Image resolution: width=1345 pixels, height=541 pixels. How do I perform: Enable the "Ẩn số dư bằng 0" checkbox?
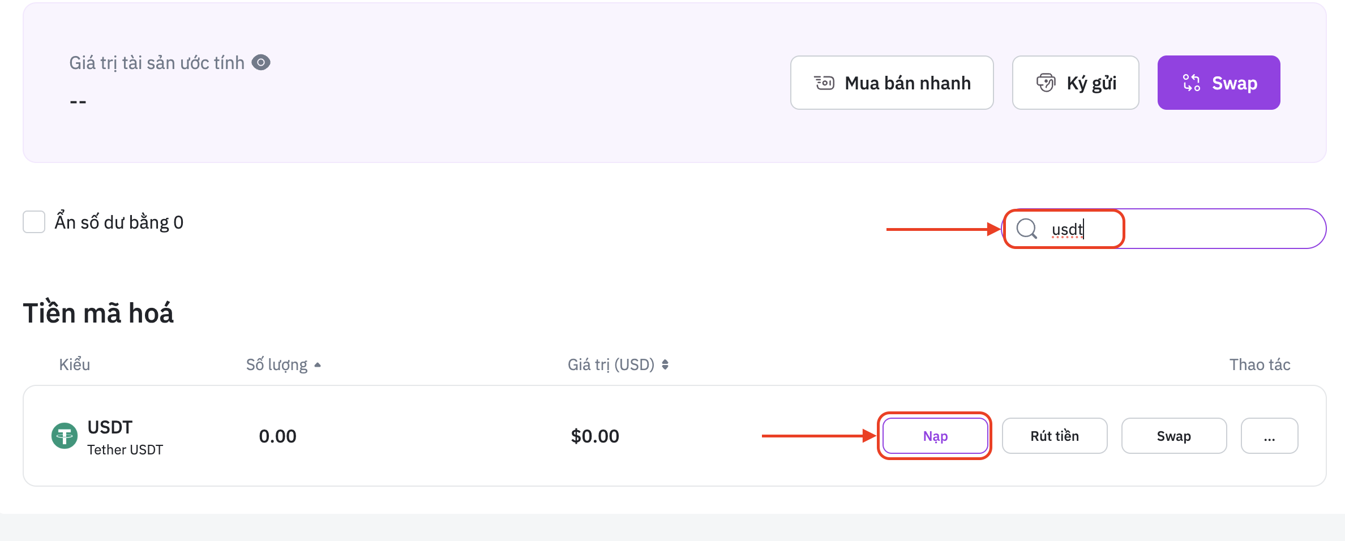pos(33,222)
